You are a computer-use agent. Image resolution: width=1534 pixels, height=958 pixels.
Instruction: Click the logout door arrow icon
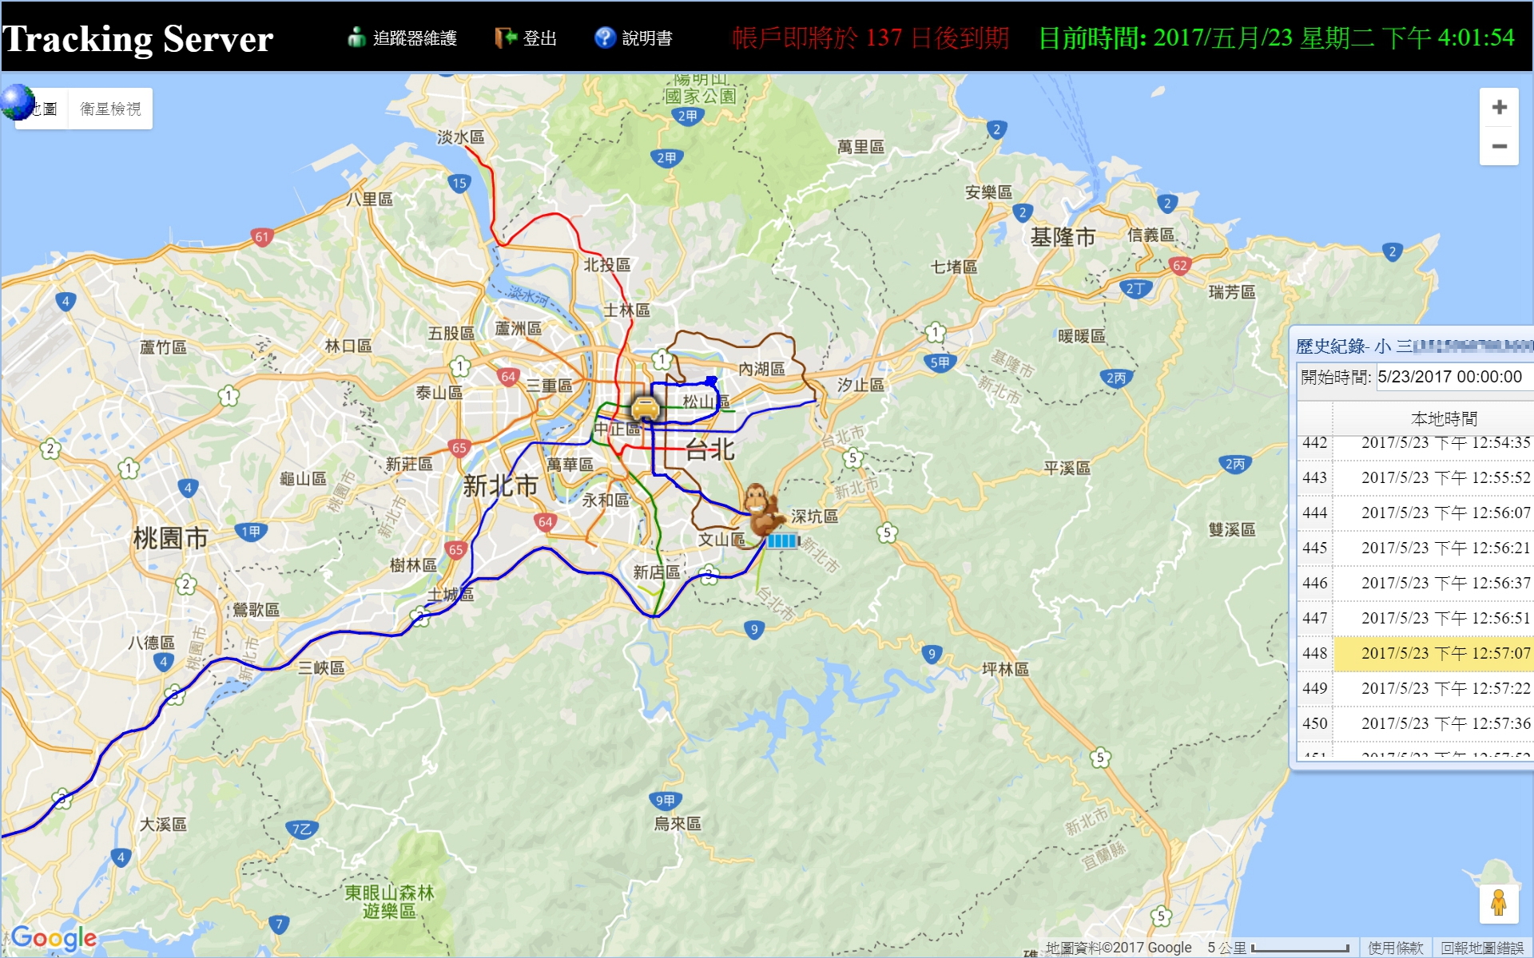point(505,38)
